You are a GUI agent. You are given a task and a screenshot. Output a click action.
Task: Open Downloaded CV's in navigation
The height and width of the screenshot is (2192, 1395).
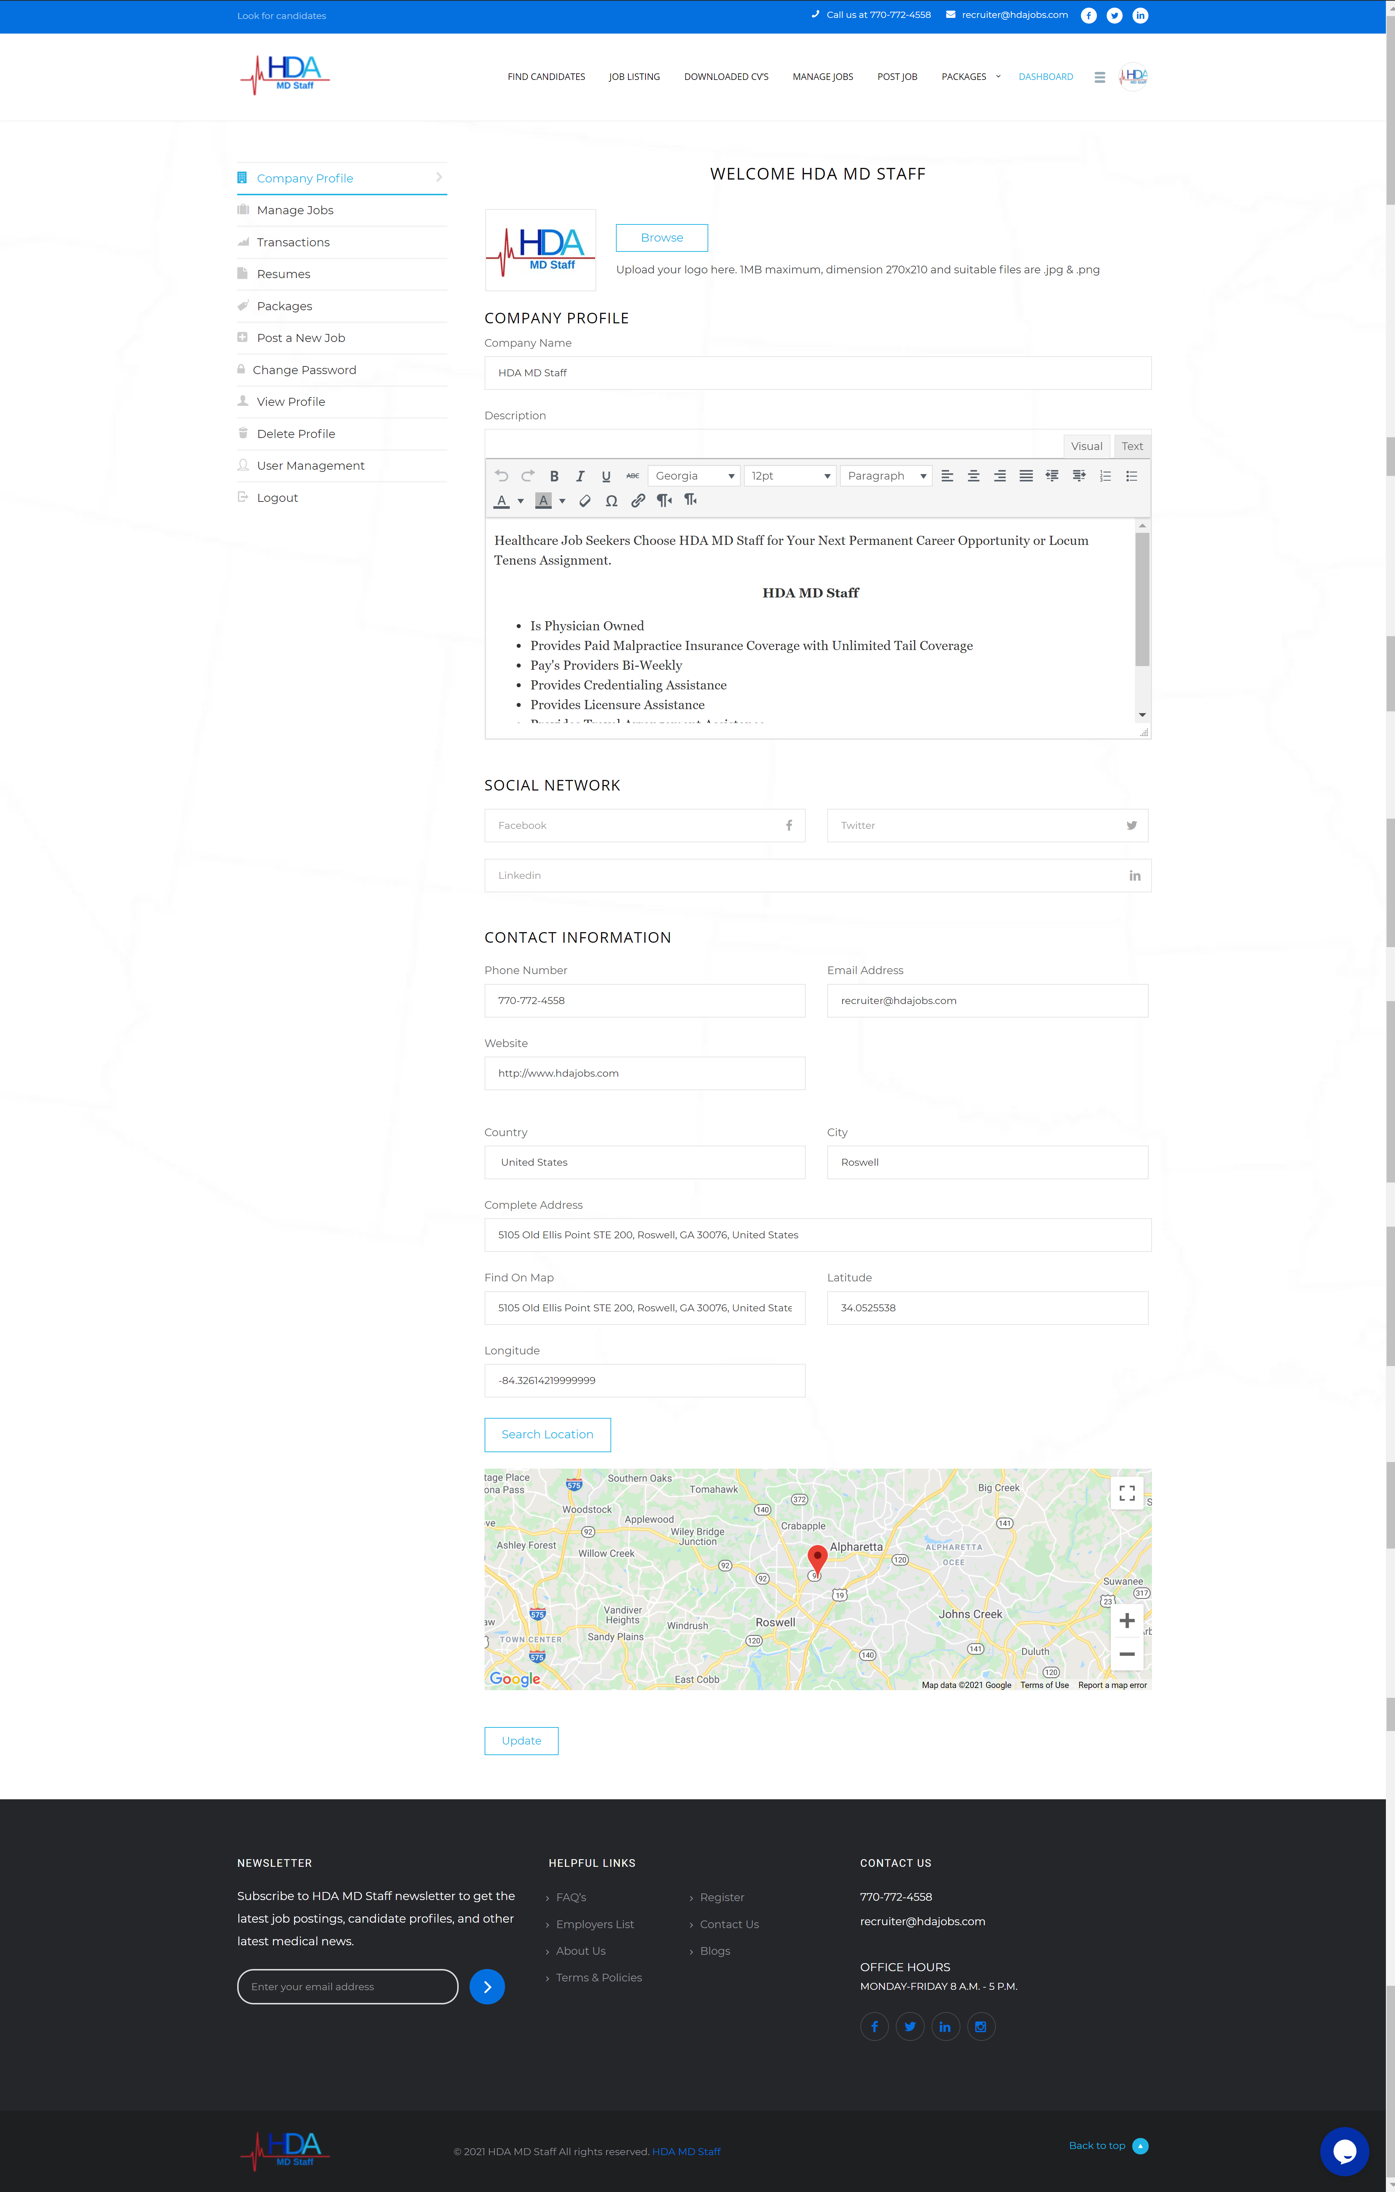click(x=726, y=77)
